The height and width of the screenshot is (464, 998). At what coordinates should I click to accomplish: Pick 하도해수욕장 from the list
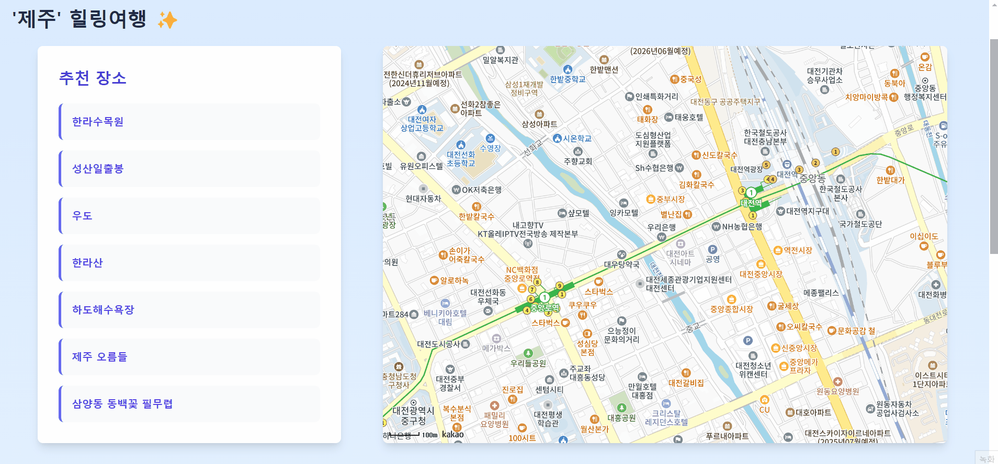point(189,310)
